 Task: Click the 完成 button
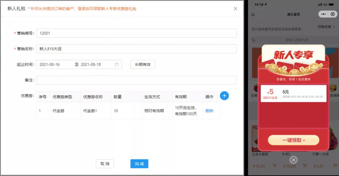(x=139, y=164)
